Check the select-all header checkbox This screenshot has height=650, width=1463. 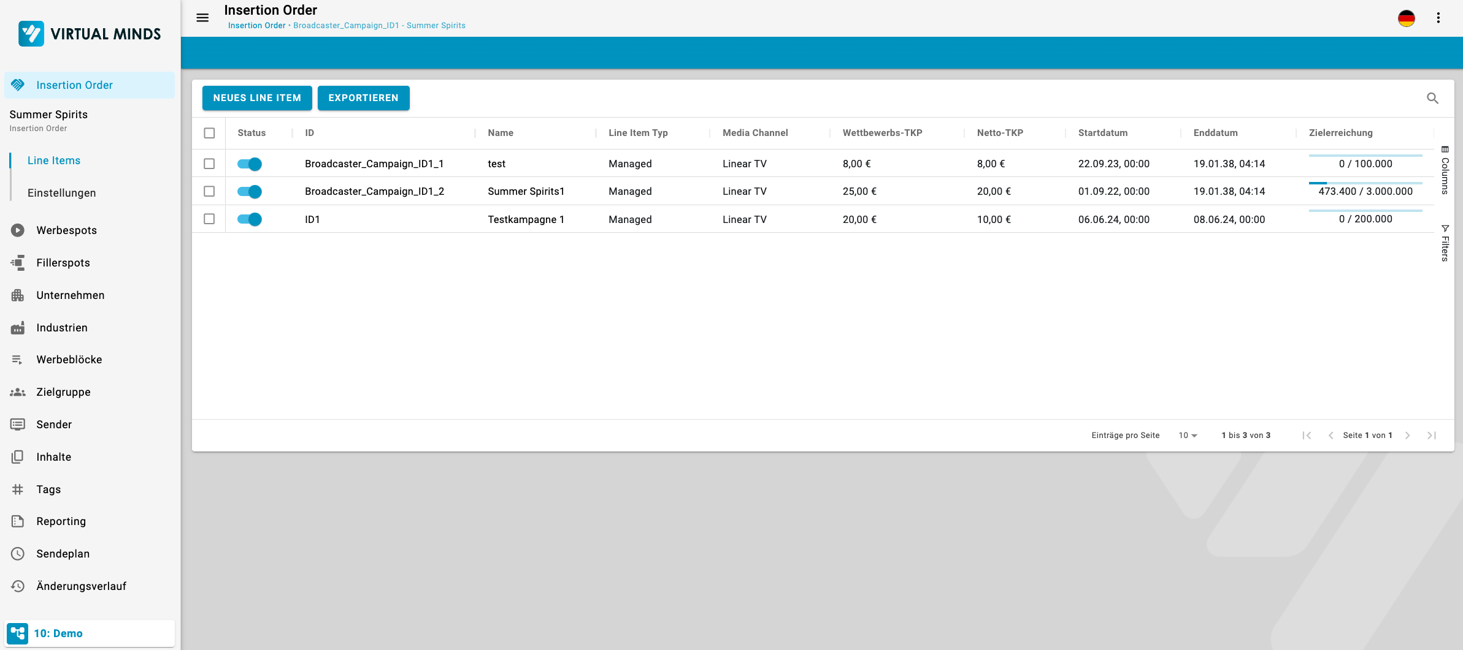(x=209, y=133)
